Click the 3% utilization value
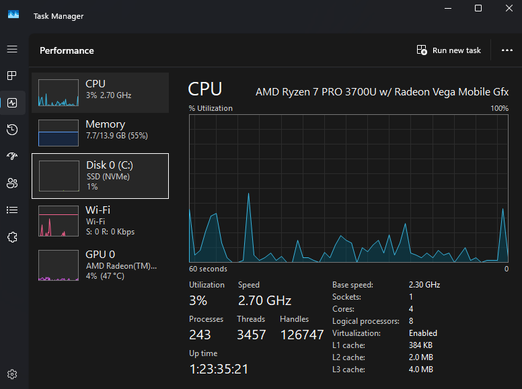 pos(198,300)
